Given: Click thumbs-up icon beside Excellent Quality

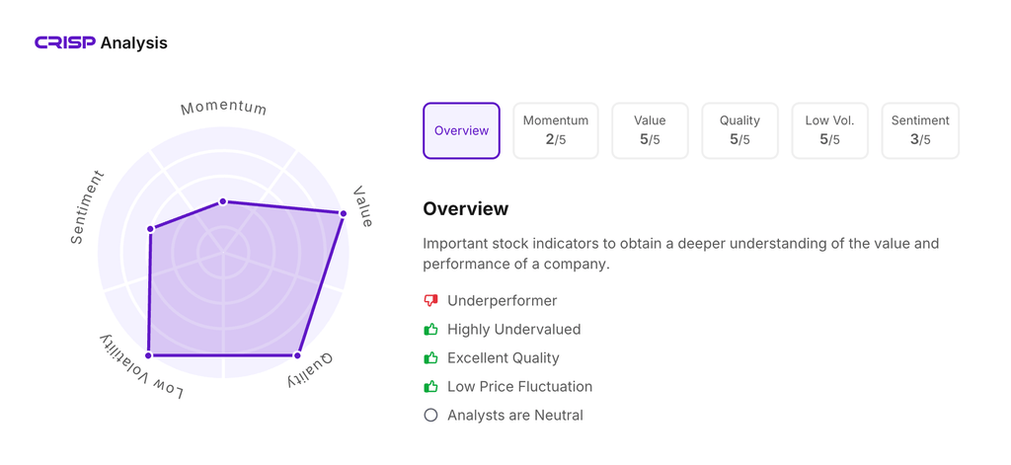Looking at the screenshot, I should coord(430,357).
